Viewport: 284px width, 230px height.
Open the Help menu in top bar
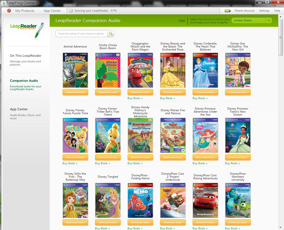click(x=277, y=11)
